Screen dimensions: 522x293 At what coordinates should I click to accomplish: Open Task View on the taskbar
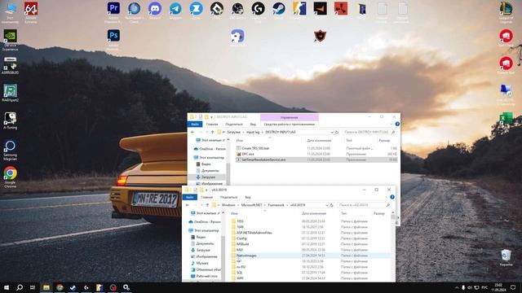tap(33, 287)
